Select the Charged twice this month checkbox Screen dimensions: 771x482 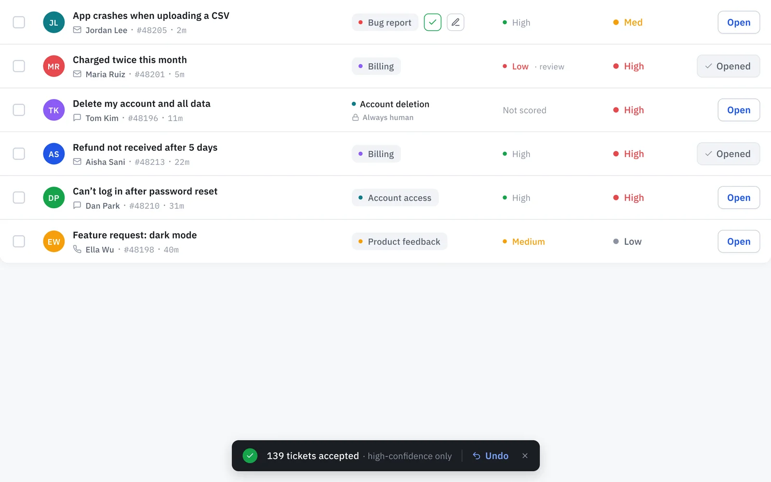19,66
